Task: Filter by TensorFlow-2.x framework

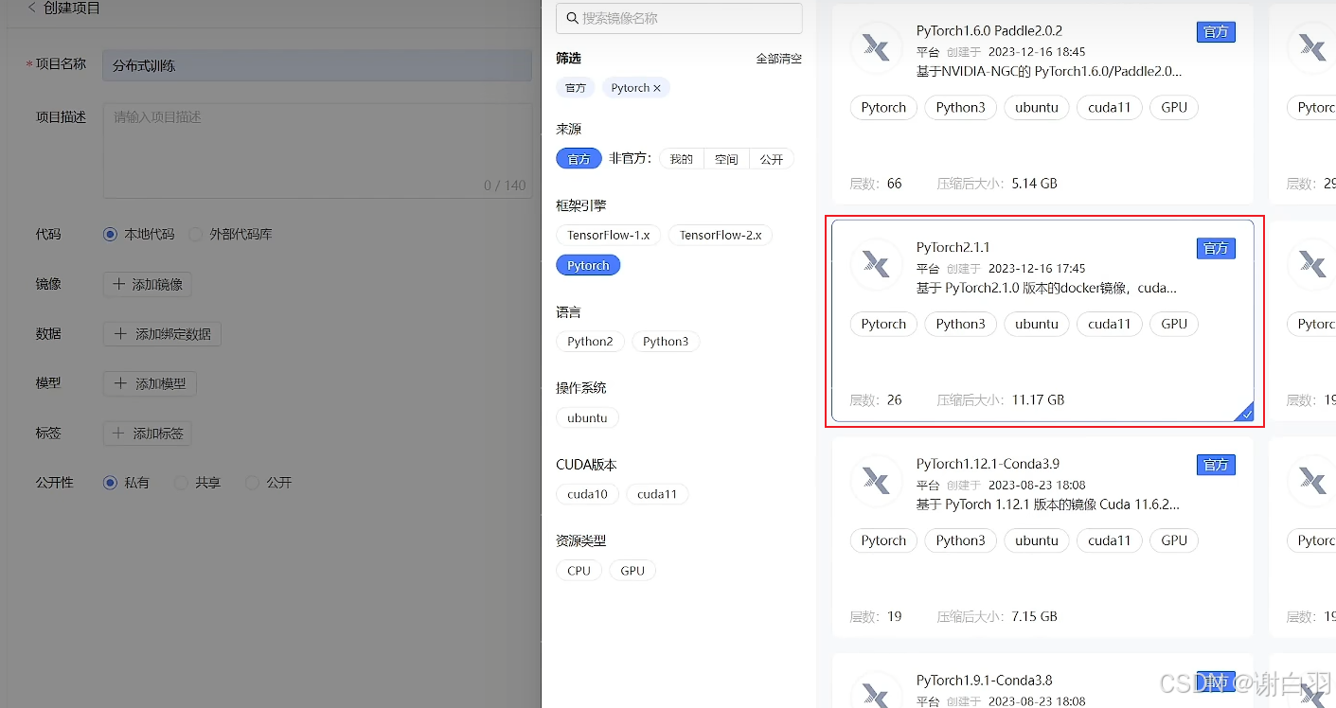Action: pos(721,235)
